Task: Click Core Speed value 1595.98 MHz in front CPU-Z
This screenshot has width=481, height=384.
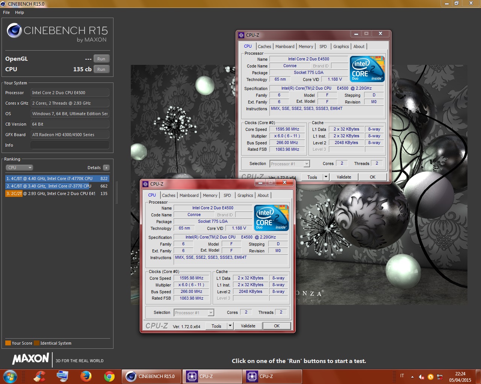Action: 192,278
